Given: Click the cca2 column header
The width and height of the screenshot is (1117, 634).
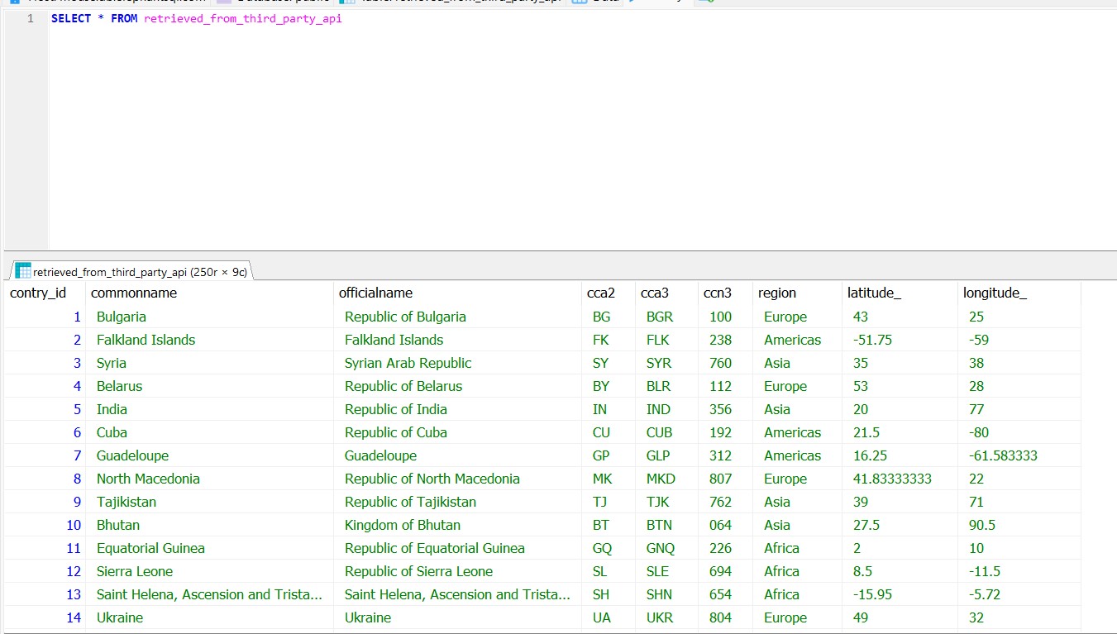Looking at the screenshot, I should [609, 293].
